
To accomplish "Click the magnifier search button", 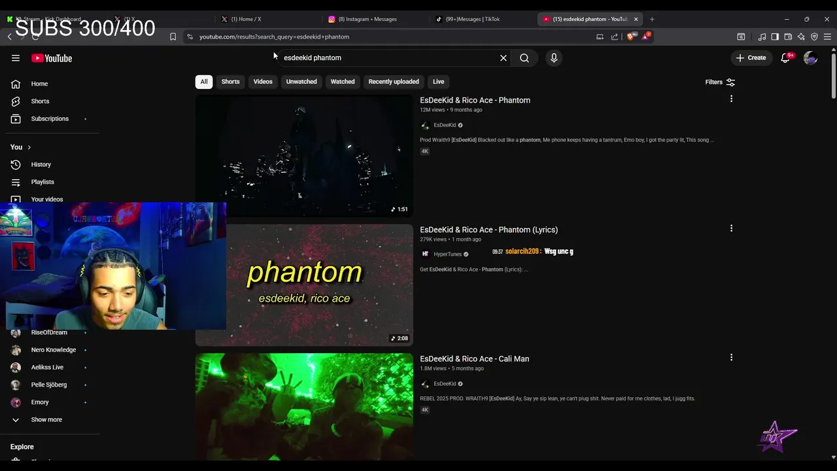I will pos(524,58).
